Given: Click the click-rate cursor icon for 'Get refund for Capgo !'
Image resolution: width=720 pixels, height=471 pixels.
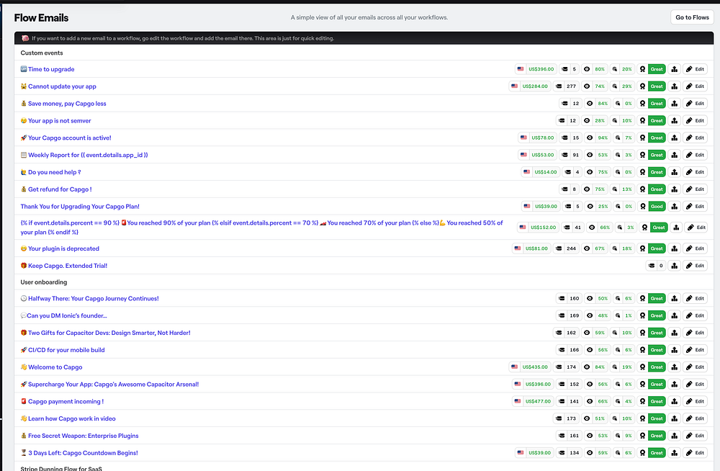Looking at the screenshot, I should click(x=614, y=189).
